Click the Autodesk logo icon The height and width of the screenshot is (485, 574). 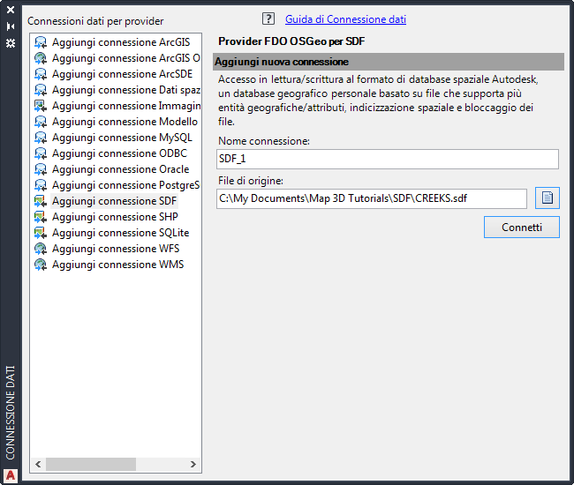pyautogui.click(x=11, y=474)
